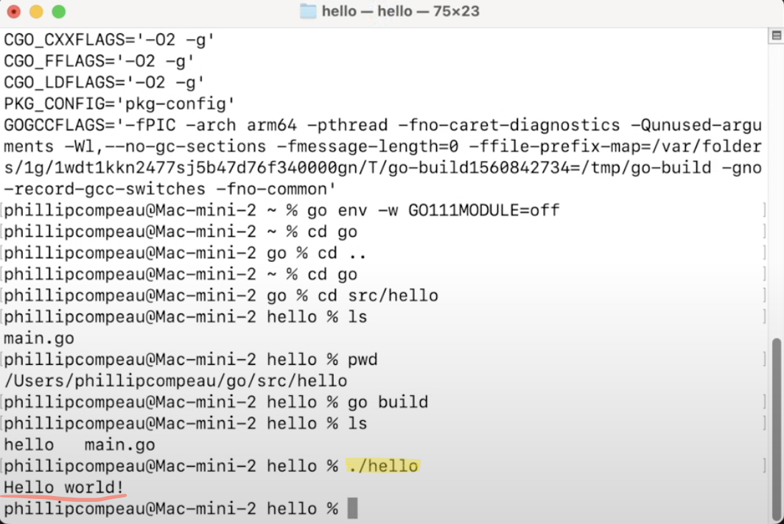Minimize the window using the yellow button
This screenshot has height=524, width=784.
[x=36, y=11]
